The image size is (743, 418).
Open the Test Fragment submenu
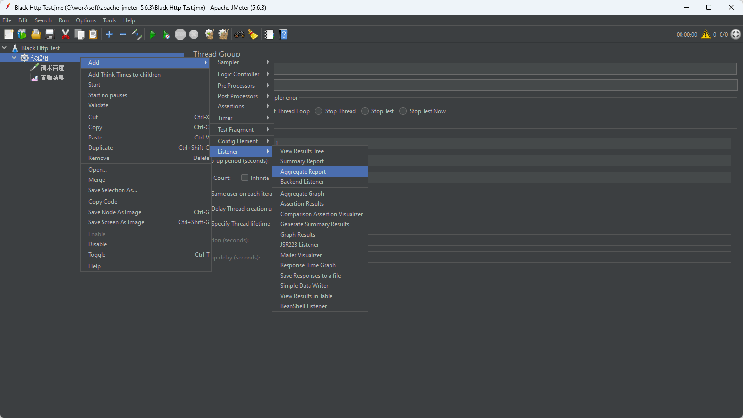(x=242, y=130)
